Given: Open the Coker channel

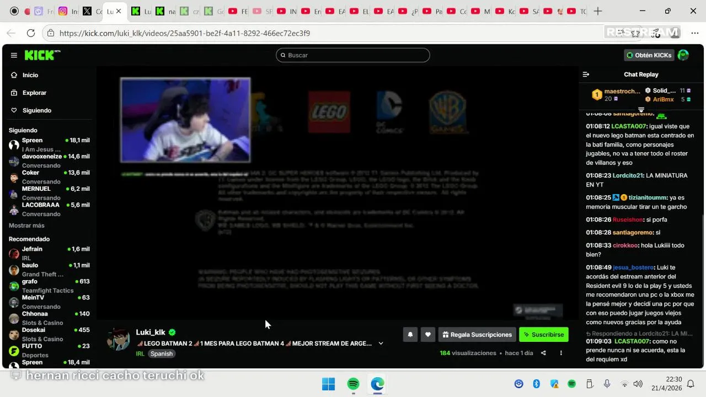Looking at the screenshot, I should [49, 177].
